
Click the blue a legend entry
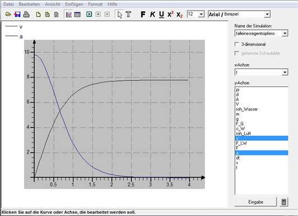(13, 36)
